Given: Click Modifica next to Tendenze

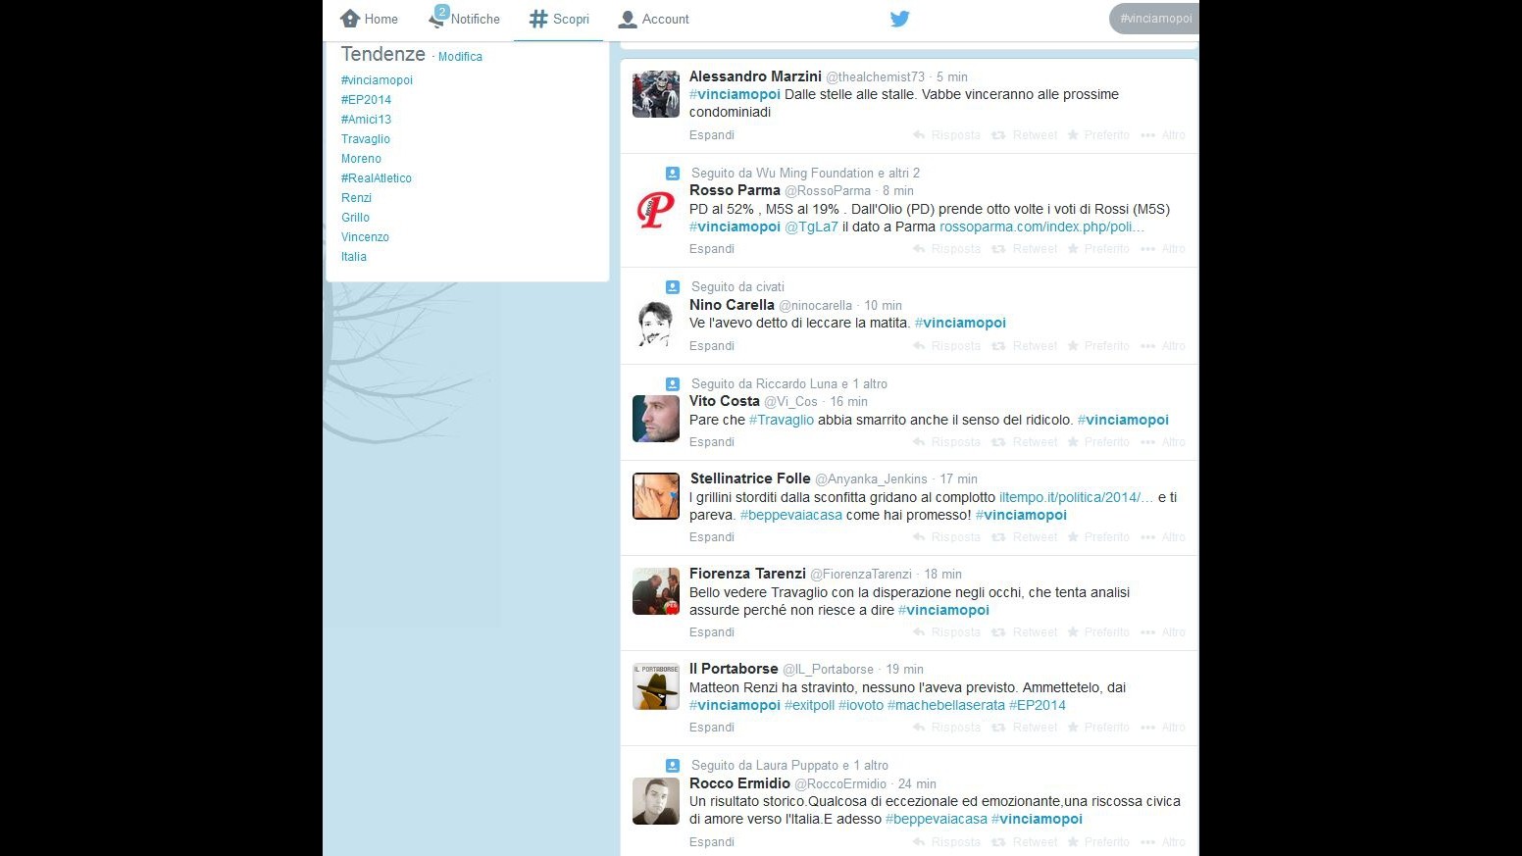Looking at the screenshot, I should tap(460, 57).
